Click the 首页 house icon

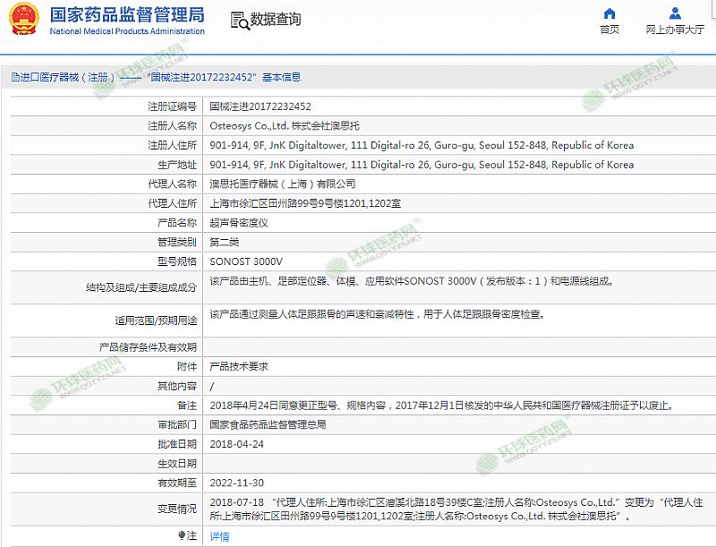(x=609, y=13)
